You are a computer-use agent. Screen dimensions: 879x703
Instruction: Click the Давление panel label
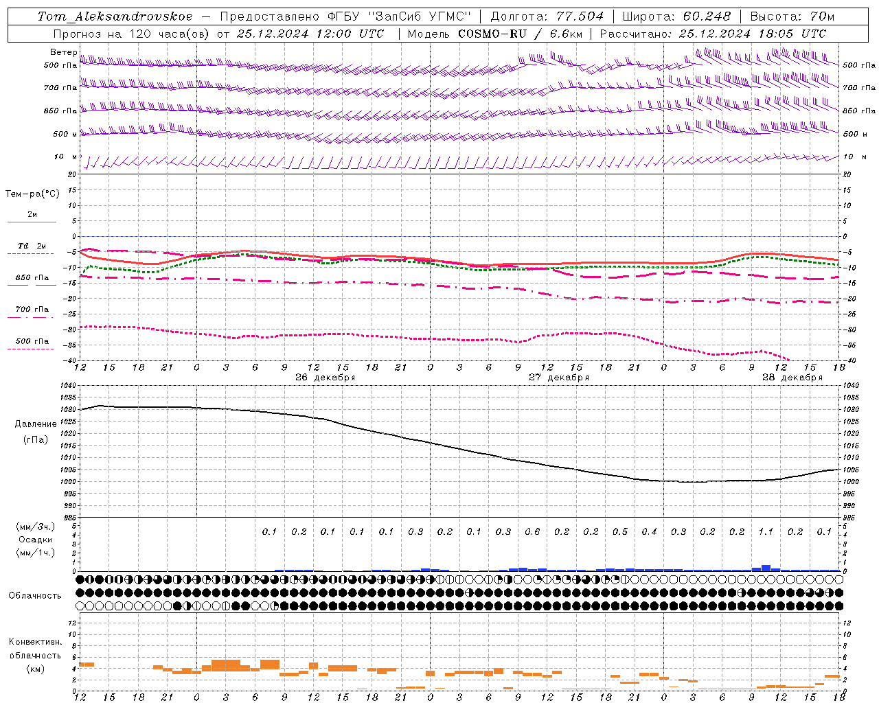36,424
